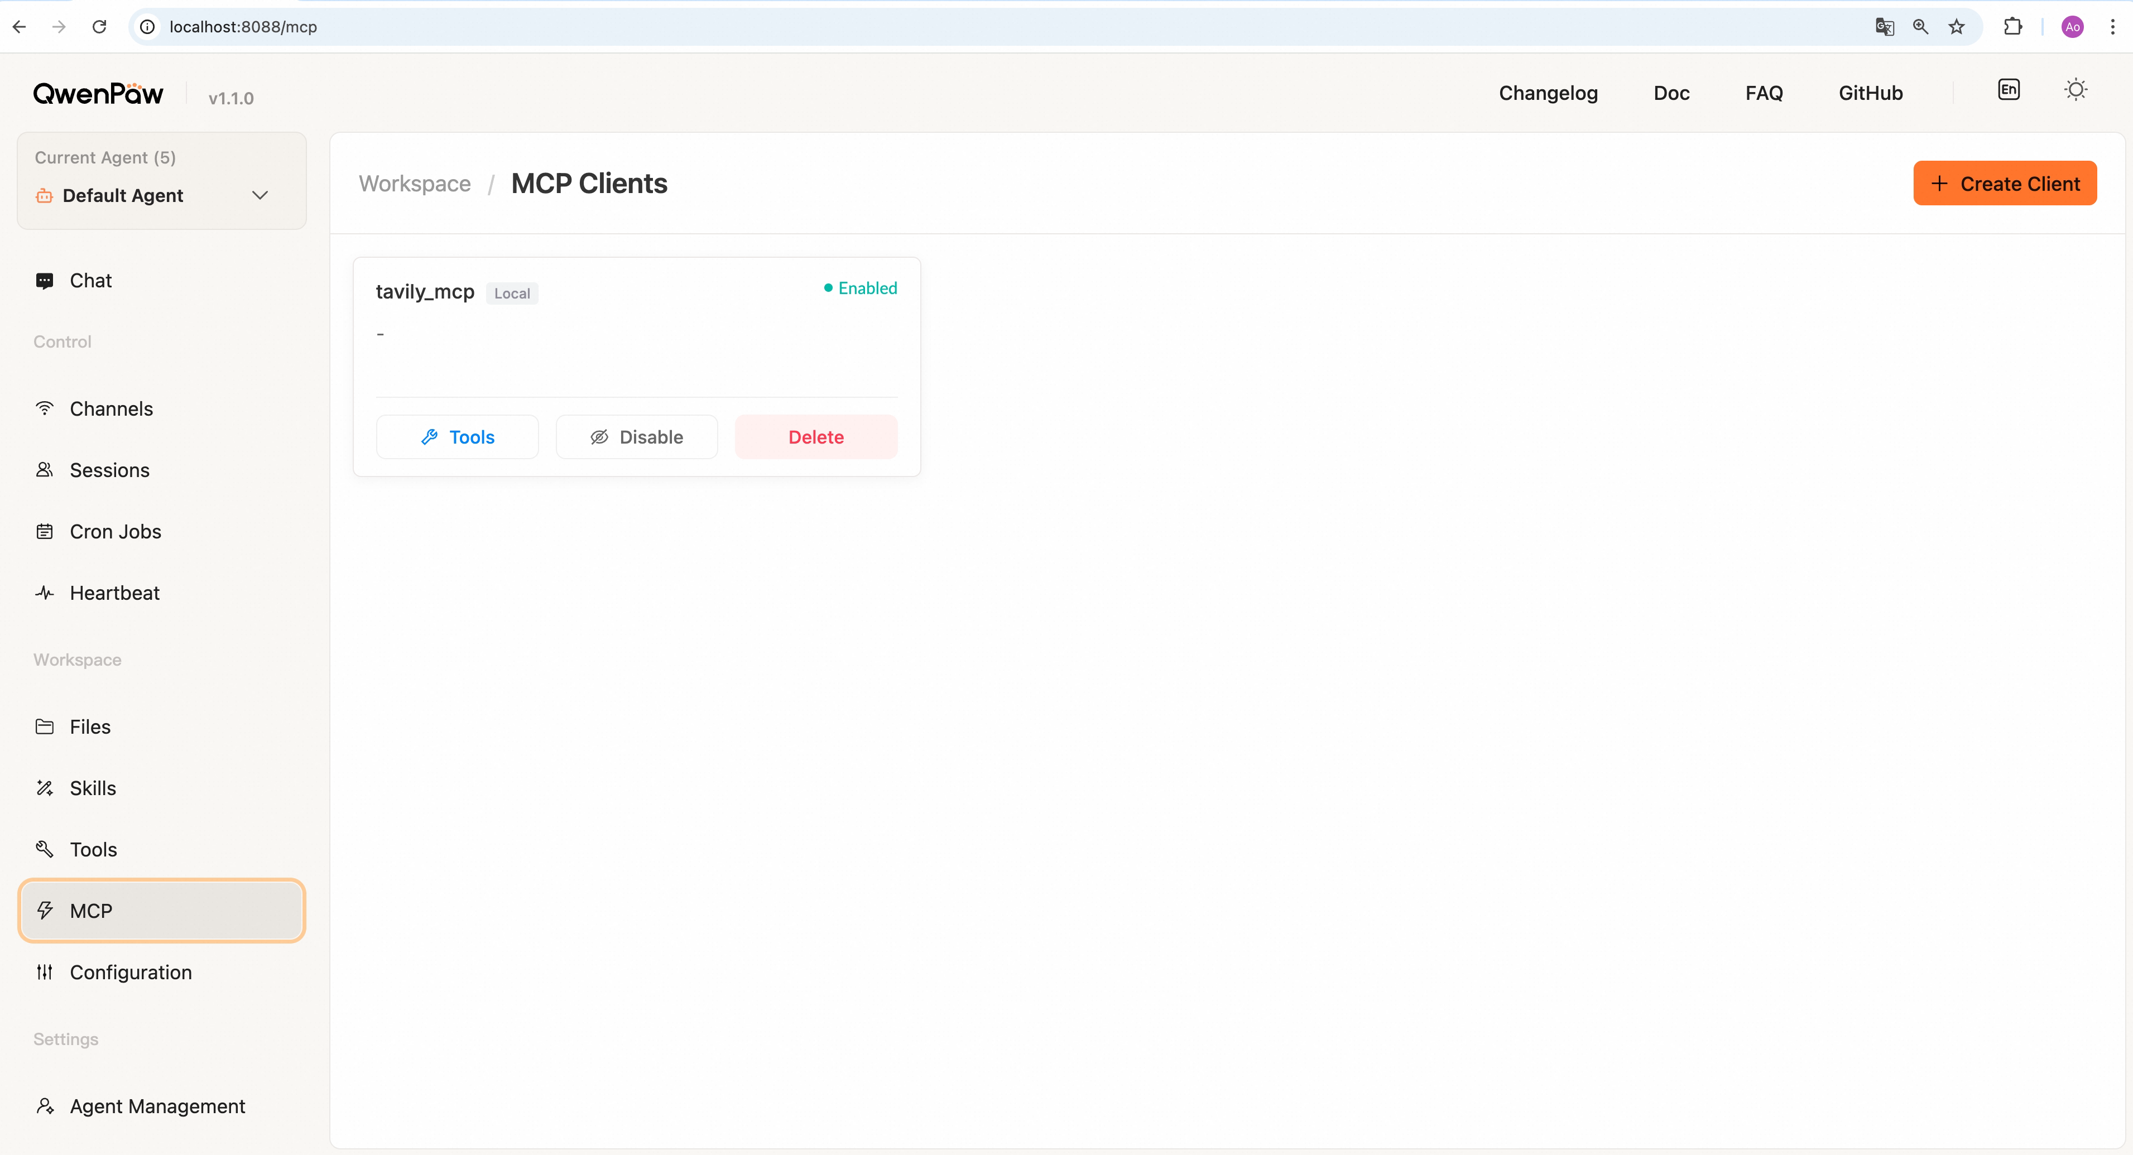Viewport: 2133px width, 1155px height.
Task: Open Files in Workspace section
Action: (89, 727)
